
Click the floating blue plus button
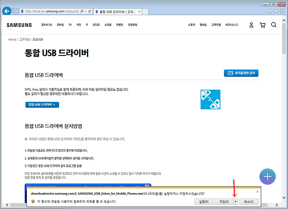click(268, 177)
